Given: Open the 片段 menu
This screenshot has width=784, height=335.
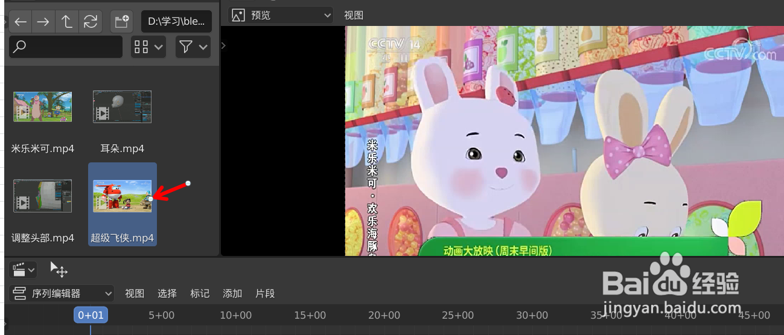Looking at the screenshot, I should click(265, 293).
